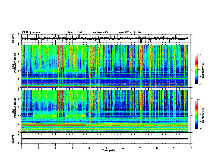Screen dimensions: 215x166
Task: Click the "7" tick on the time axis
Action: point(140,148)
